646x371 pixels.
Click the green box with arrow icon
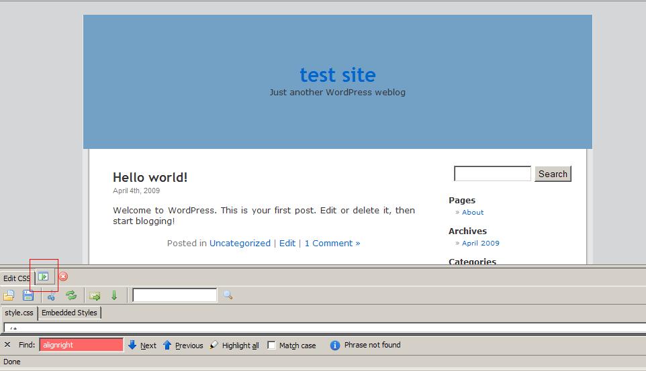pos(95,296)
